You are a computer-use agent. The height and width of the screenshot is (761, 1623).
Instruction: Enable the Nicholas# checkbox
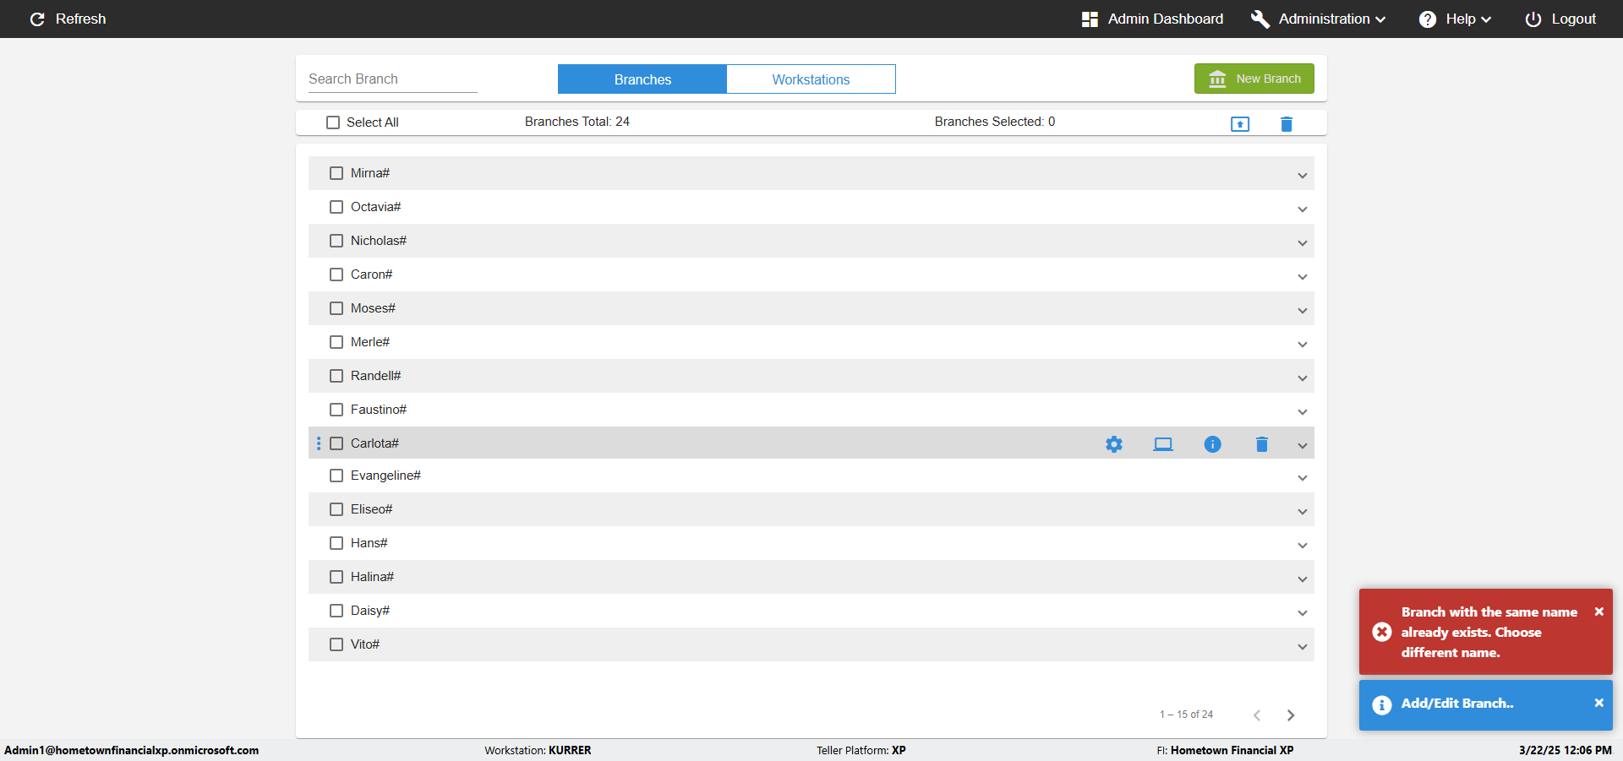click(336, 241)
